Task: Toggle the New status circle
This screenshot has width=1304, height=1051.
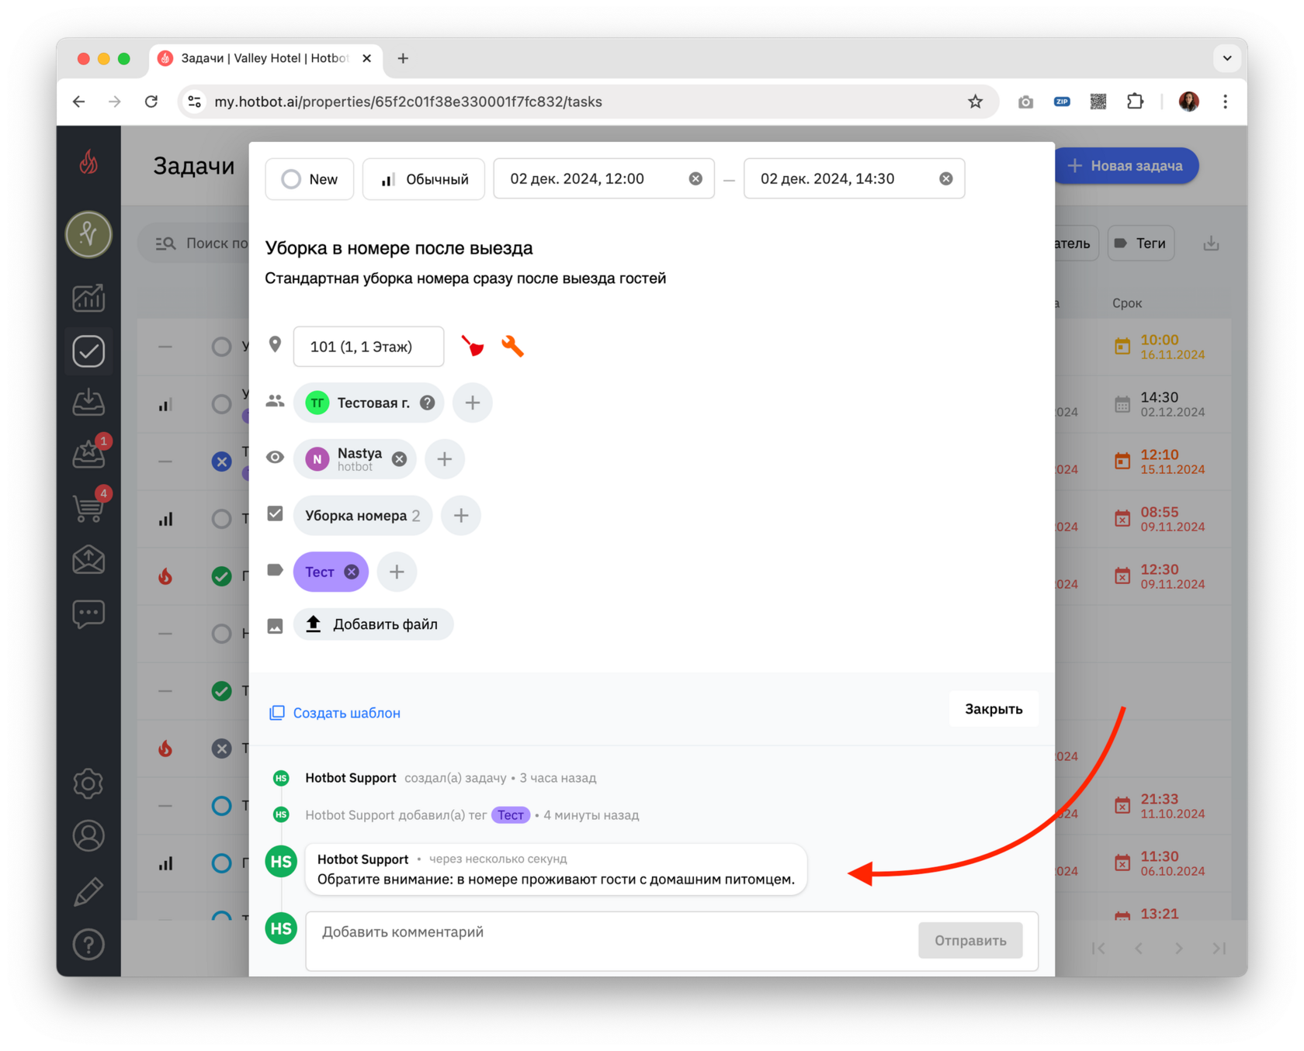Action: [x=291, y=179]
